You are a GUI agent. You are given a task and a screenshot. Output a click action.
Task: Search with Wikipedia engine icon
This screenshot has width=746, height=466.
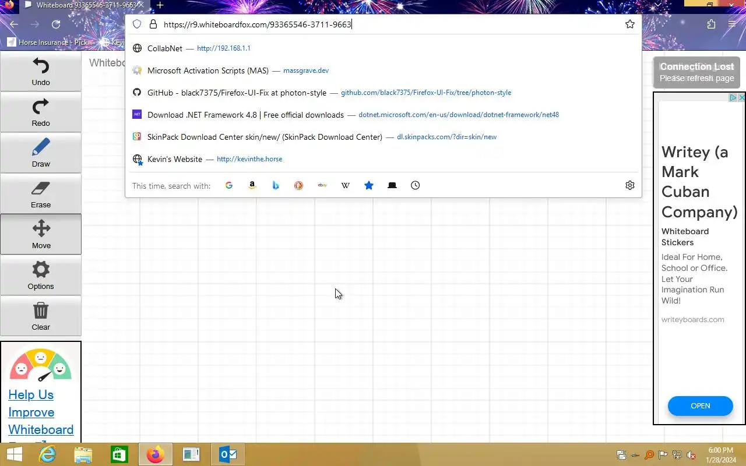pyautogui.click(x=346, y=185)
